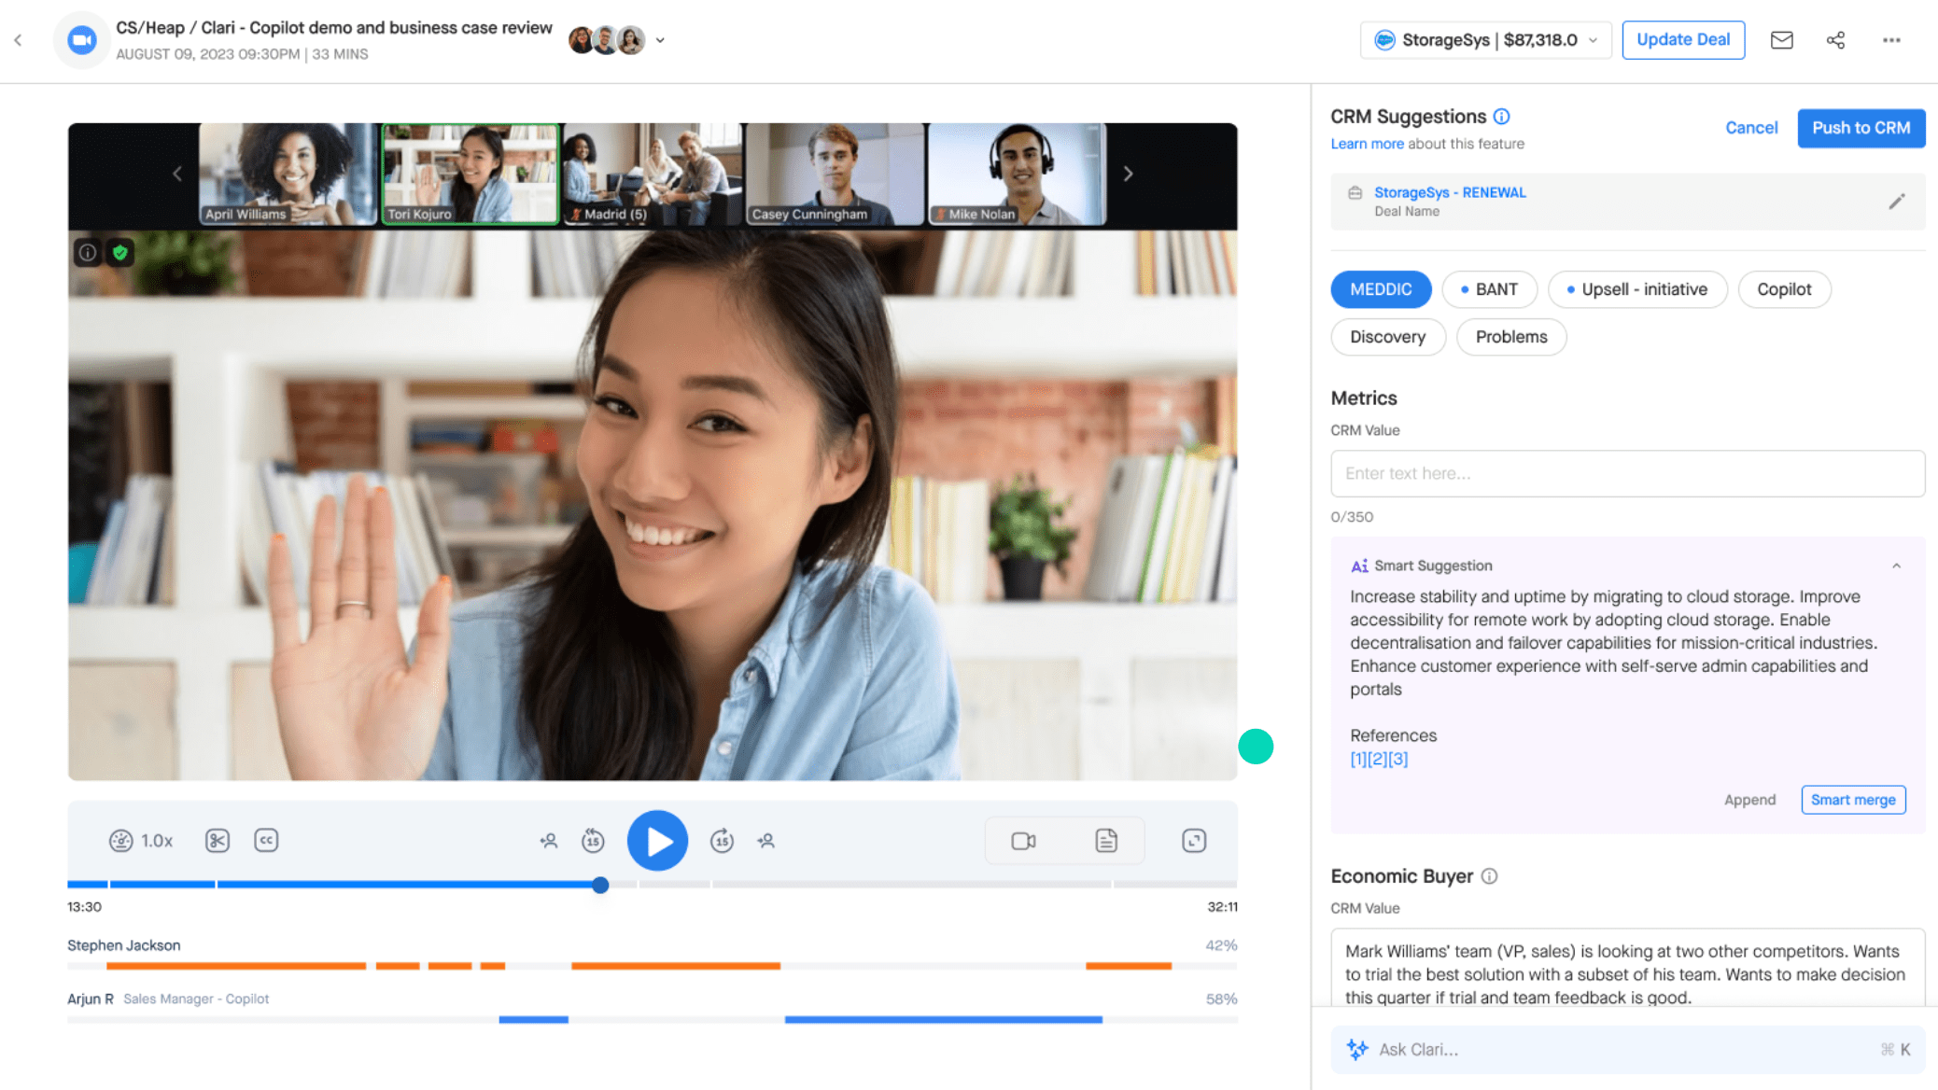Screen dimensions: 1938x1090
Task: Select the MEDDIC framework pill
Action: 1381,289
